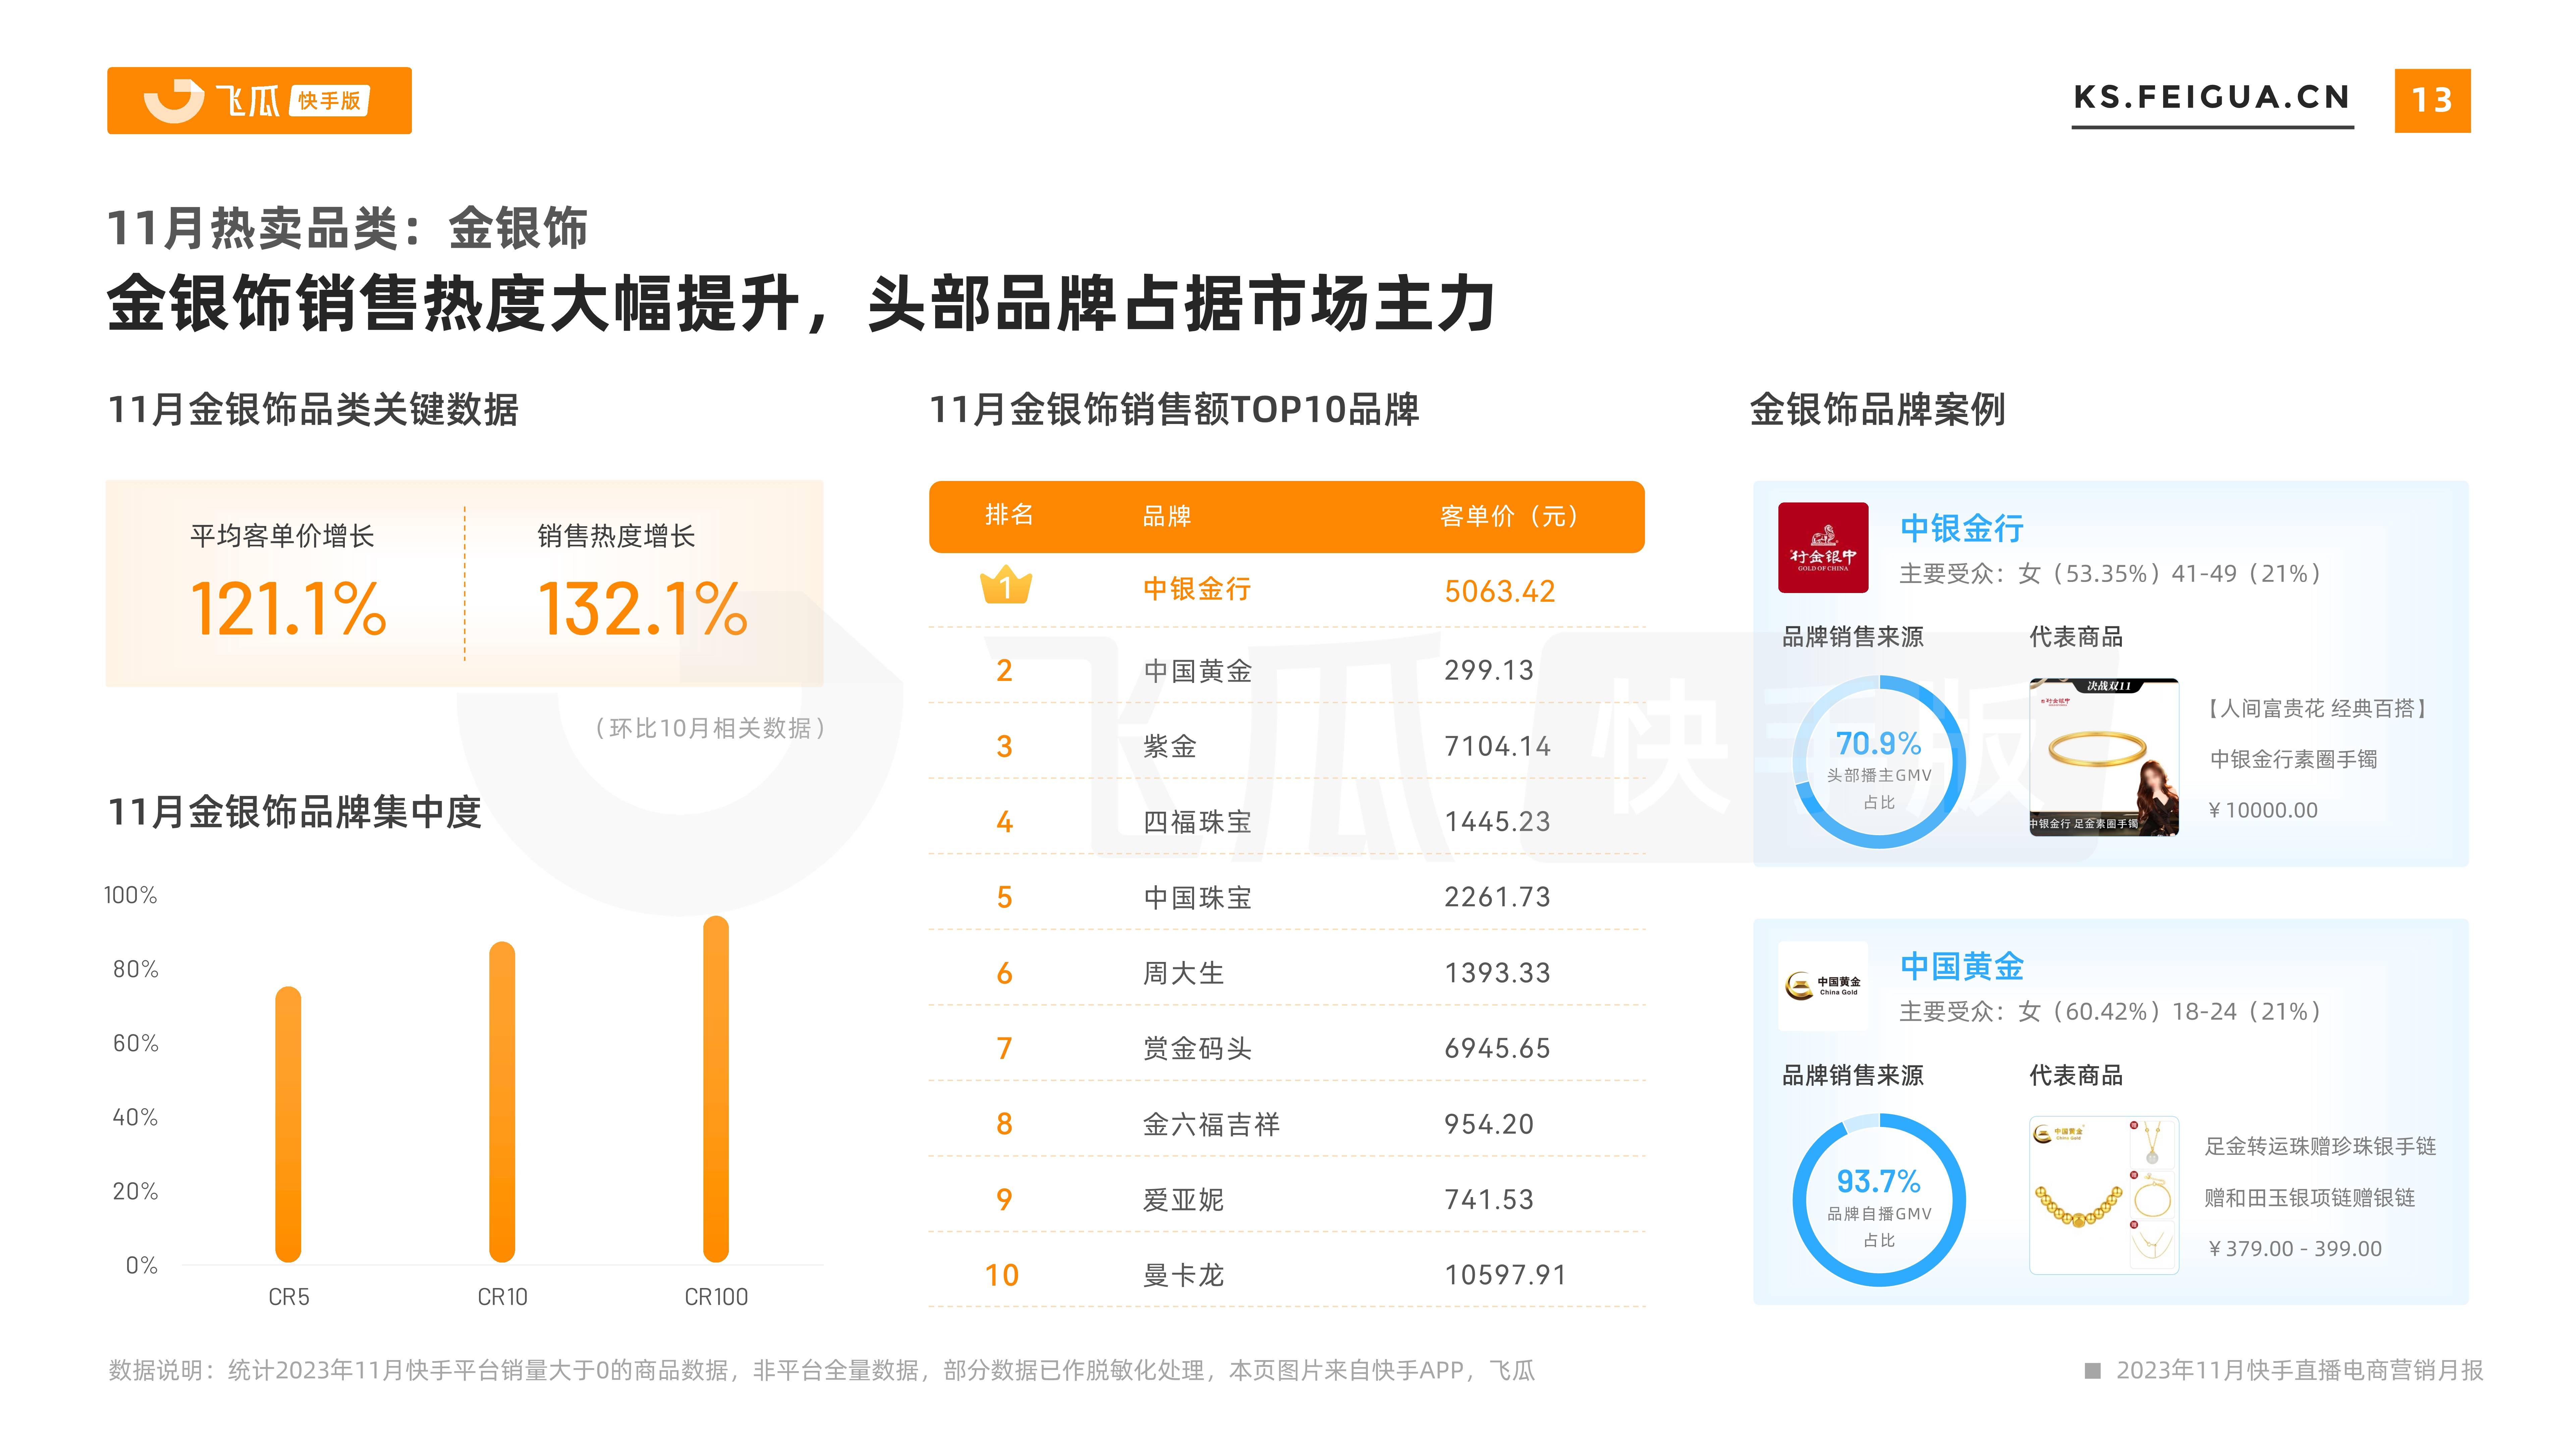Screen dimensions: 2576x1449
Task: Select the 四福珠宝 brand row
Action: (1197, 822)
